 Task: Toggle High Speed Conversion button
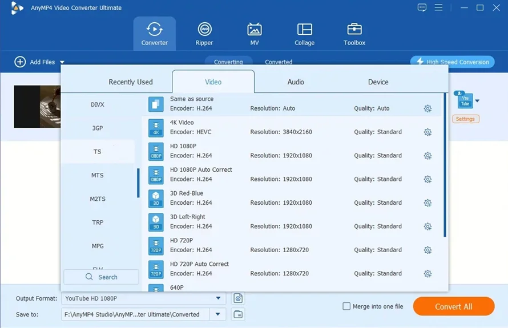click(x=452, y=62)
